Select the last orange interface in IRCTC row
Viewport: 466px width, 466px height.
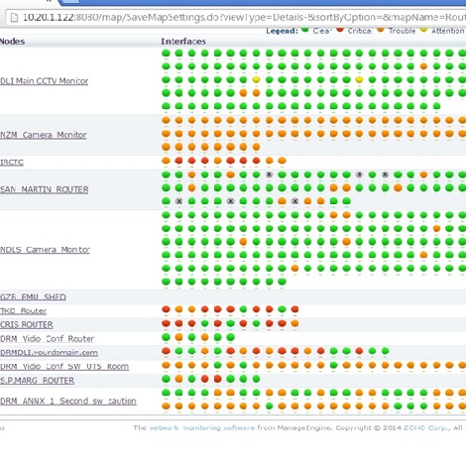[282, 161]
